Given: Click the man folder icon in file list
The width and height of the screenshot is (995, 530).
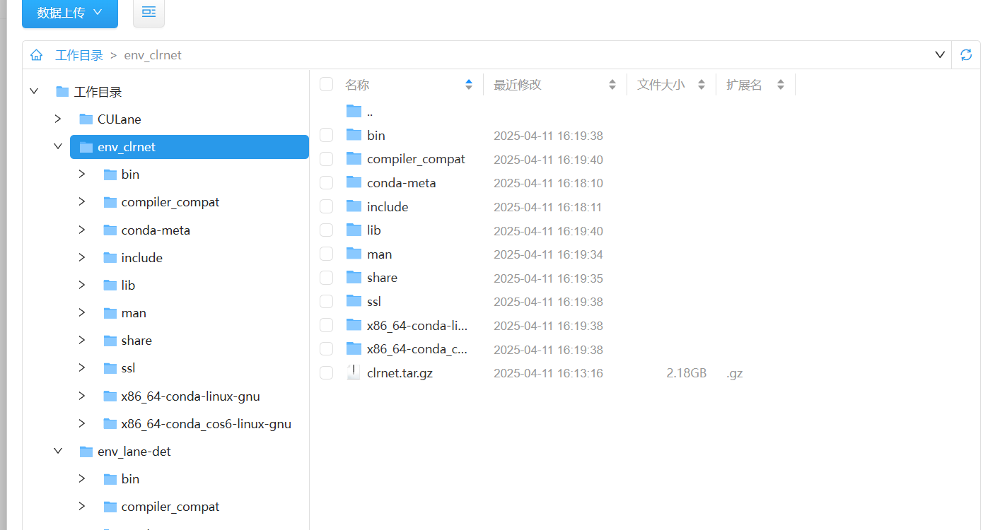Looking at the screenshot, I should (x=354, y=254).
